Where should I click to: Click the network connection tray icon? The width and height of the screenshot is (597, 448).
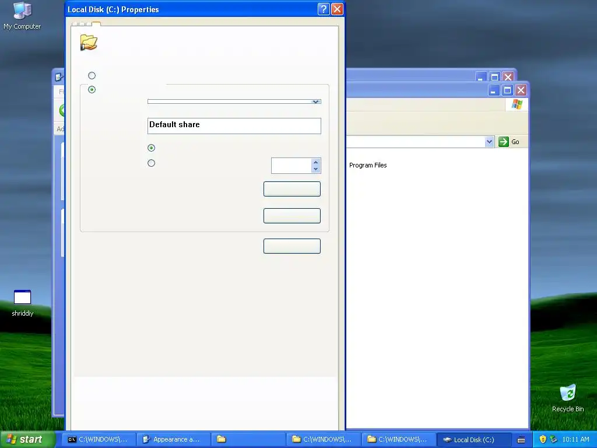pyautogui.click(x=554, y=439)
